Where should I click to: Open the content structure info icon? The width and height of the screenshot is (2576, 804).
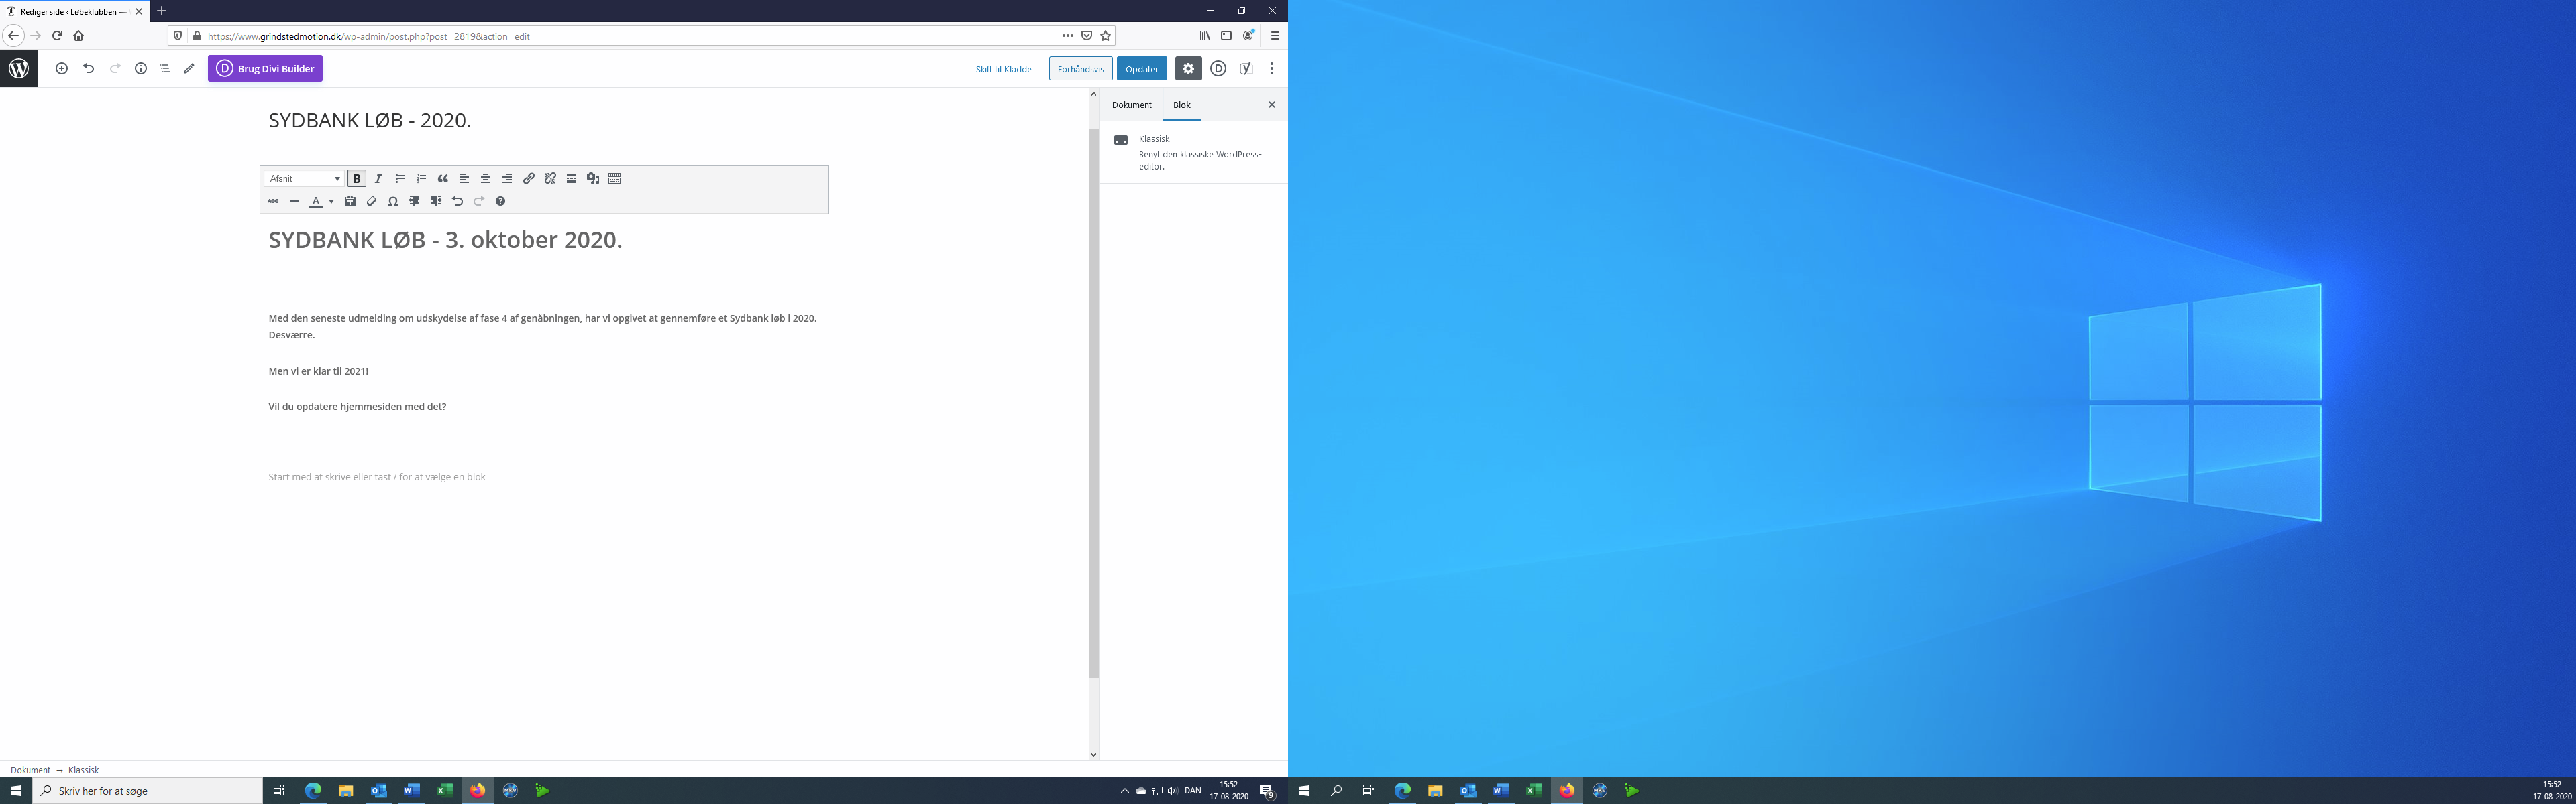coord(141,69)
